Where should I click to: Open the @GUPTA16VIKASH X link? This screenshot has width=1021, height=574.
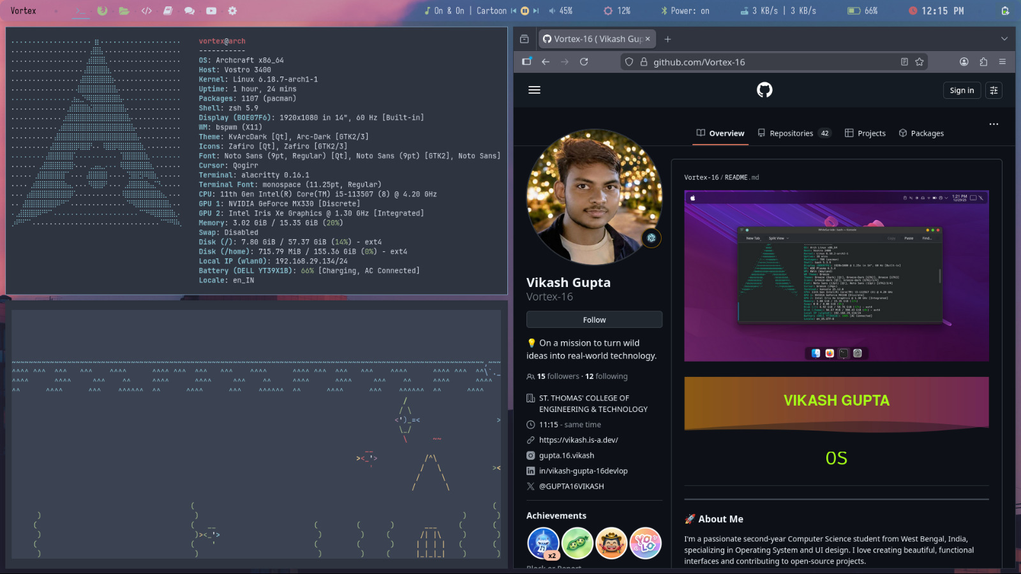pyautogui.click(x=571, y=486)
